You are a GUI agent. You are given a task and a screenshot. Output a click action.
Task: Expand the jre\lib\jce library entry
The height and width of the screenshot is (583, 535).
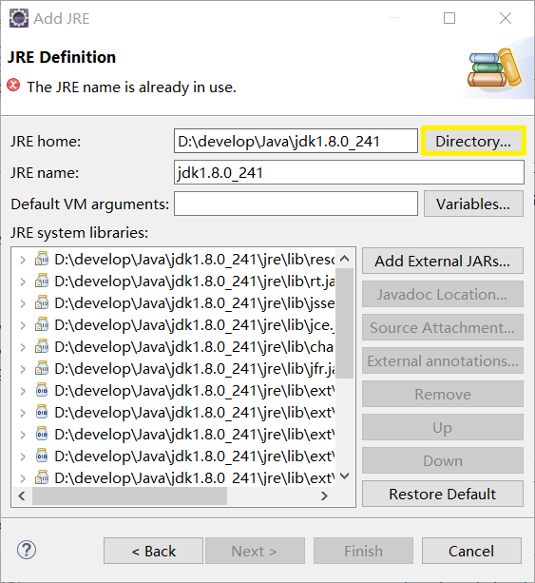23,325
